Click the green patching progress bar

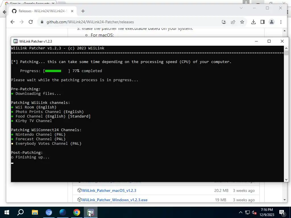click(x=53, y=71)
